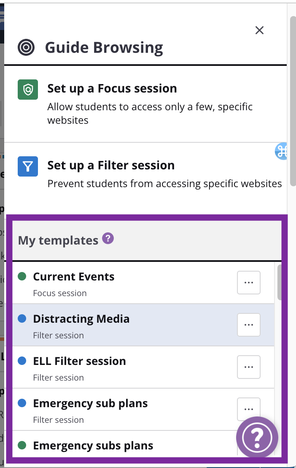Close the Guide Browsing panel

point(259,30)
